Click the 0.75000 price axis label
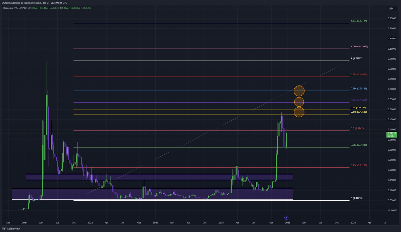This screenshot has height=232, width=401. point(392,59)
